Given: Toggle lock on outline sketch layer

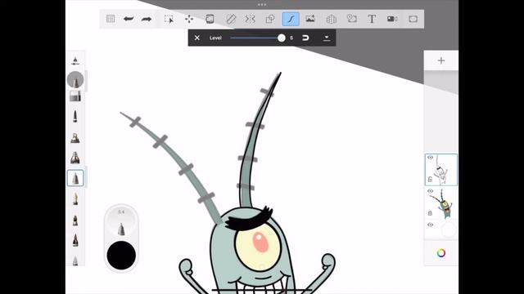Looking at the screenshot, I should [430, 180].
